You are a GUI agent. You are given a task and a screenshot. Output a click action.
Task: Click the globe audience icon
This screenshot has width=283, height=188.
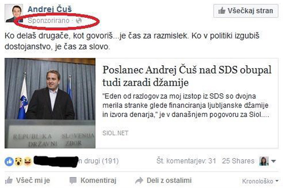(x=79, y=21)
